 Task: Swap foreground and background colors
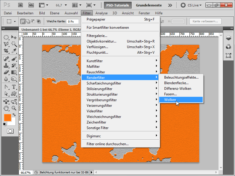point(14,115)
